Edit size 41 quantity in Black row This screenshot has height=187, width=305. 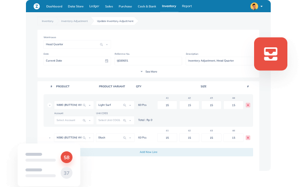click(x=167, y=138)
